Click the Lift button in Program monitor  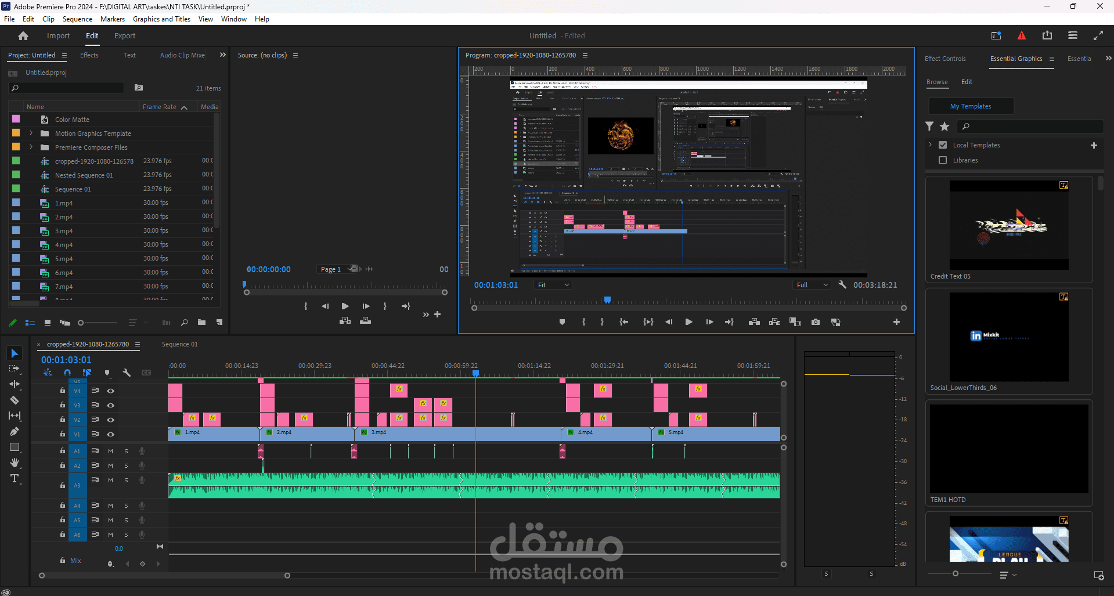pyautogui.click(x=754, y=322)
